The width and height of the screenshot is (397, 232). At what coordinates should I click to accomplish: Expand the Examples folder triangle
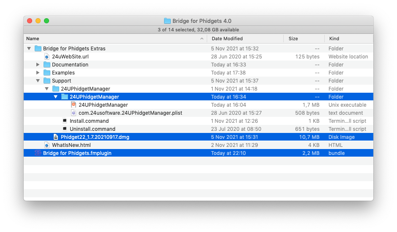pyautogui.click(x=38, y=72)
